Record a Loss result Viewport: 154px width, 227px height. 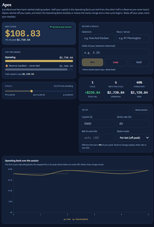pyautogui.click(x=116, y=62)
